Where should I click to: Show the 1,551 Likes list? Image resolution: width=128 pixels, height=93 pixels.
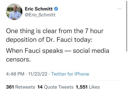coord(88,87)
